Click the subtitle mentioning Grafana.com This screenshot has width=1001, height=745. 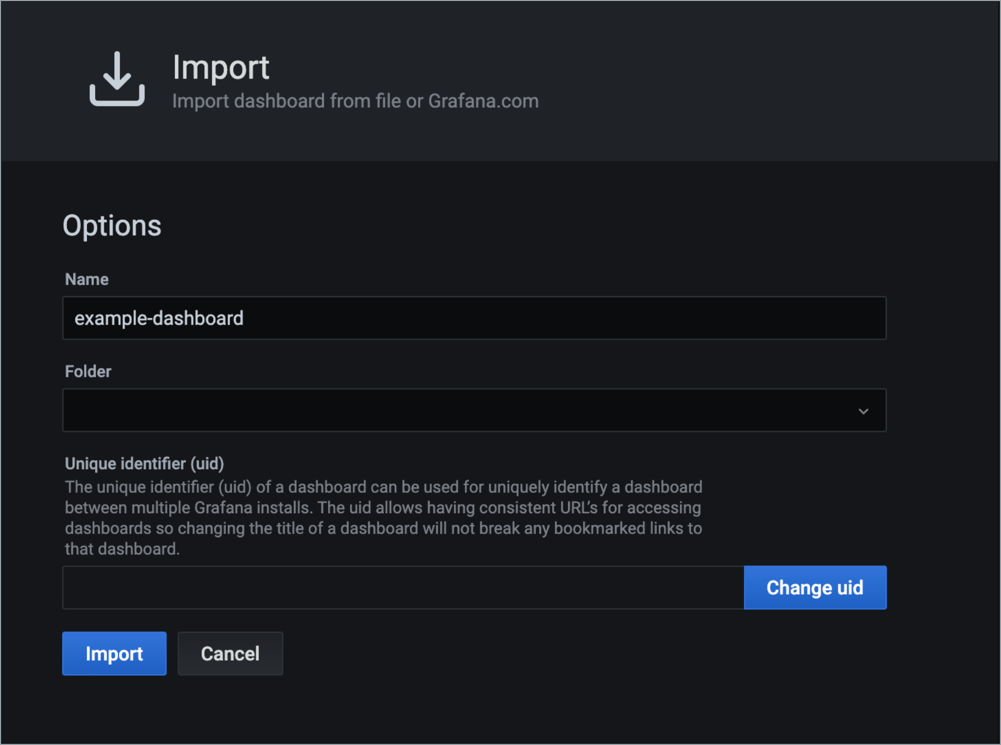click(355, 101)
